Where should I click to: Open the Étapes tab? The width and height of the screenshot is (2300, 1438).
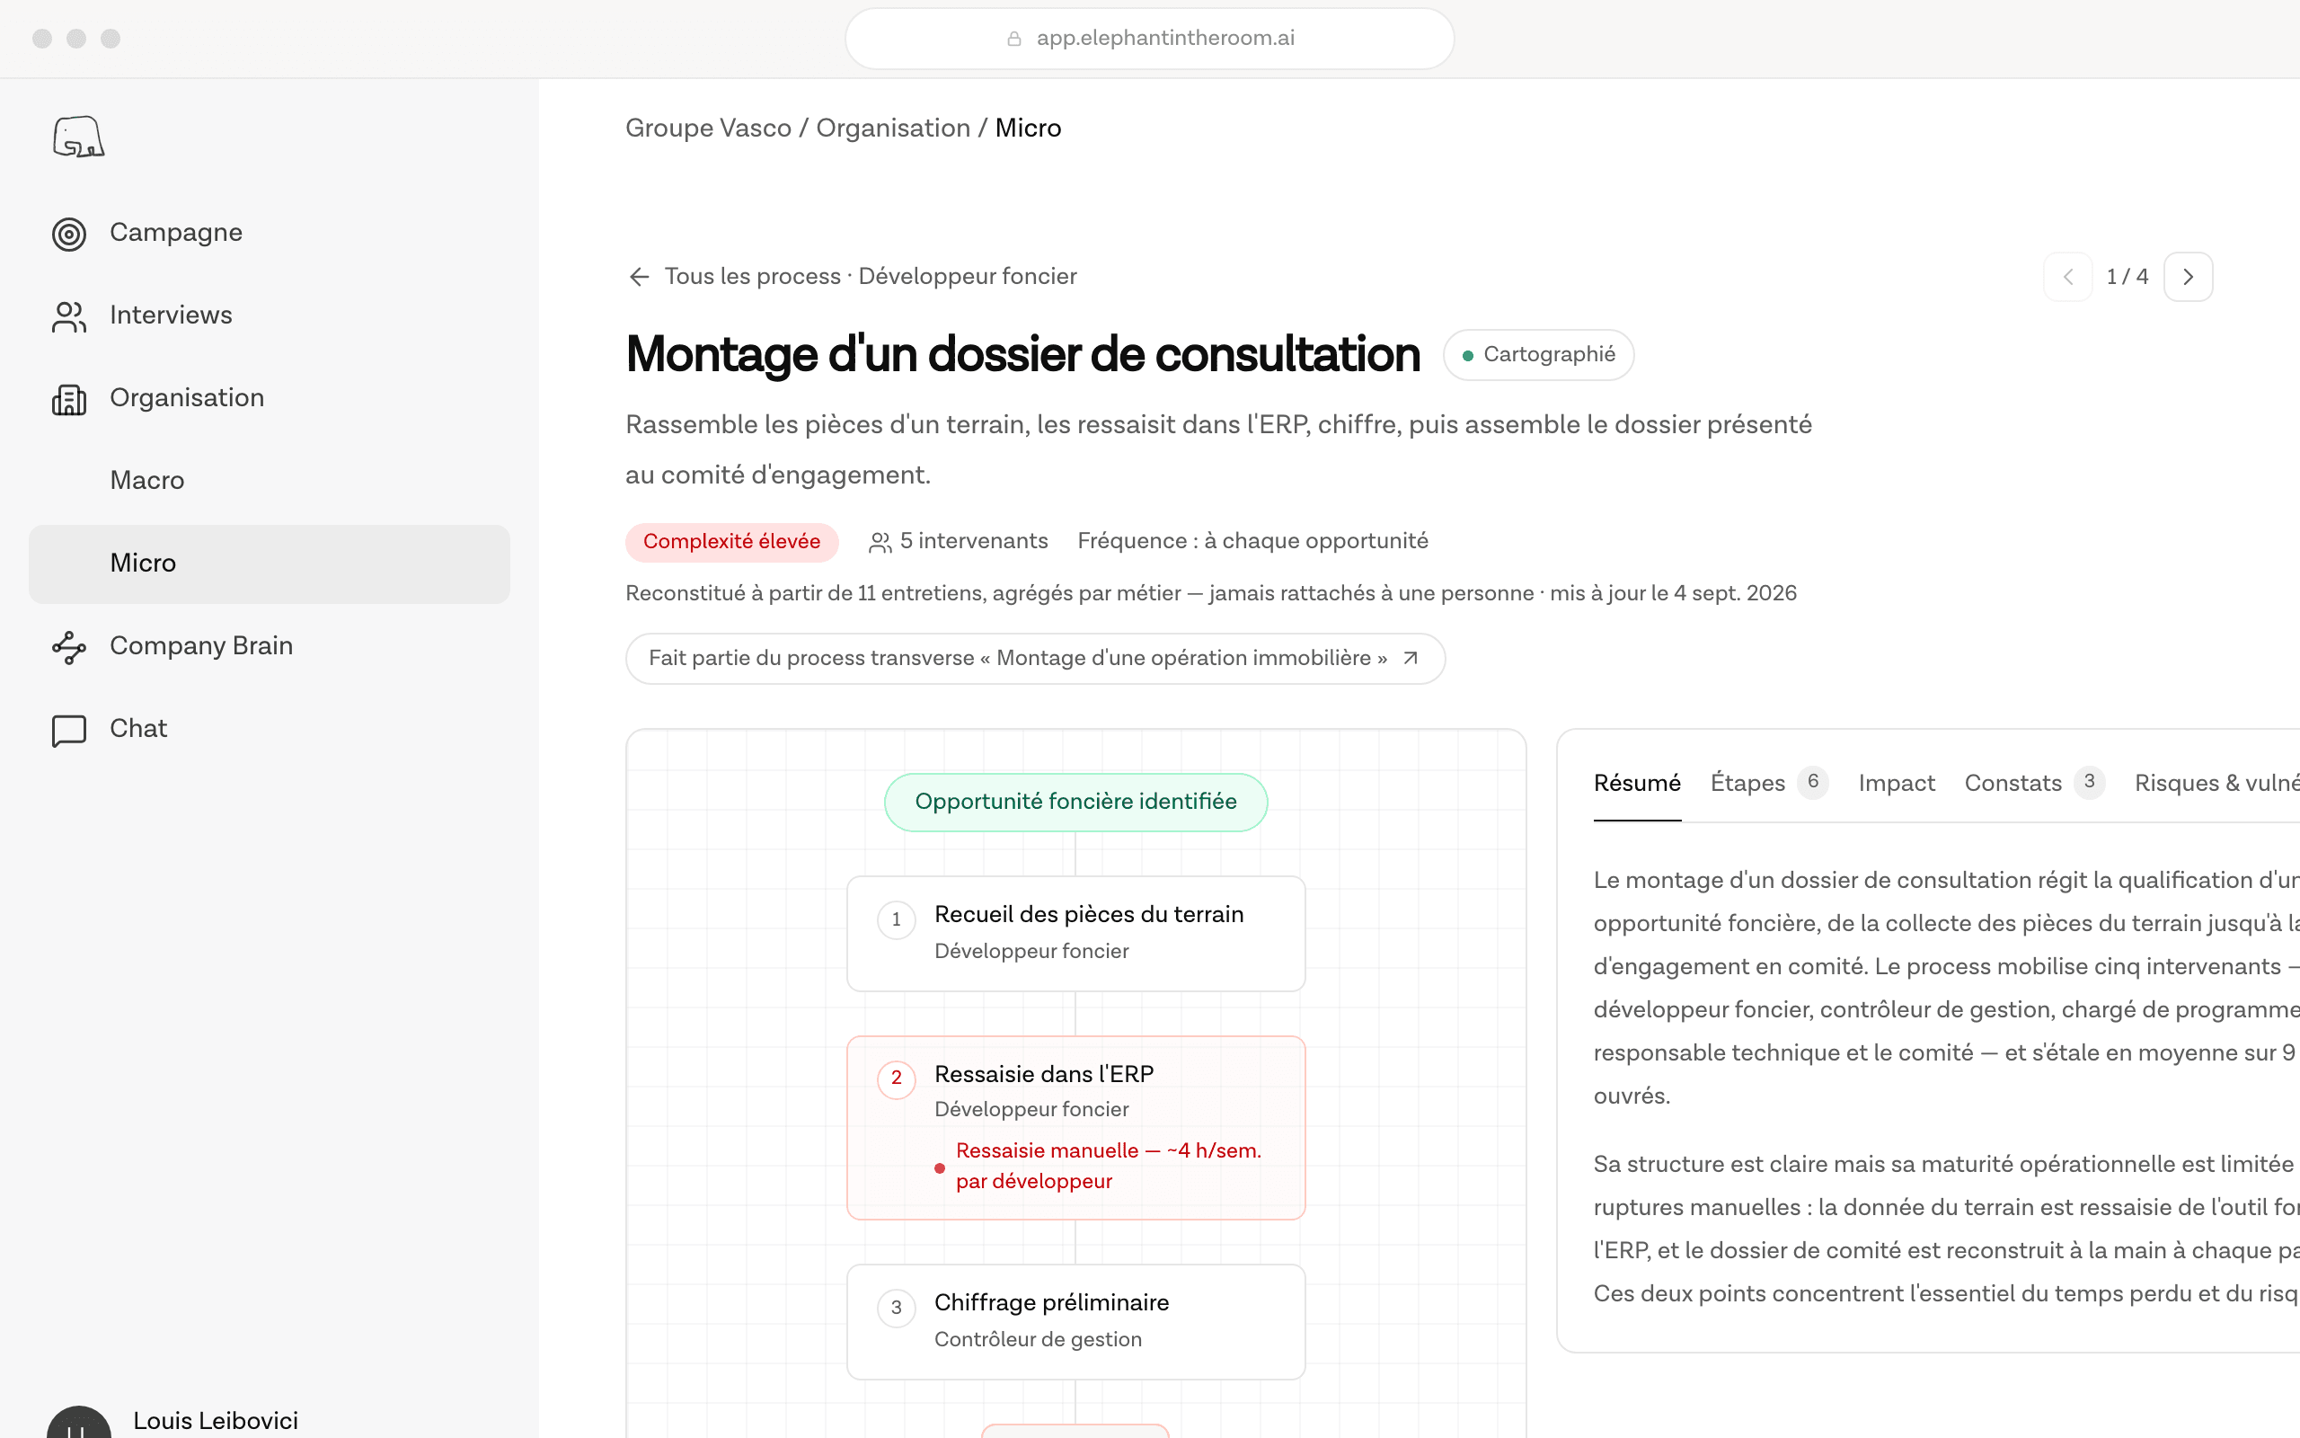1769,784
